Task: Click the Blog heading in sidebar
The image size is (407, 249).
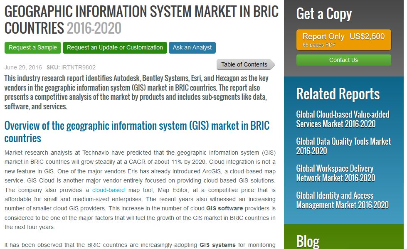Action: 308,242
